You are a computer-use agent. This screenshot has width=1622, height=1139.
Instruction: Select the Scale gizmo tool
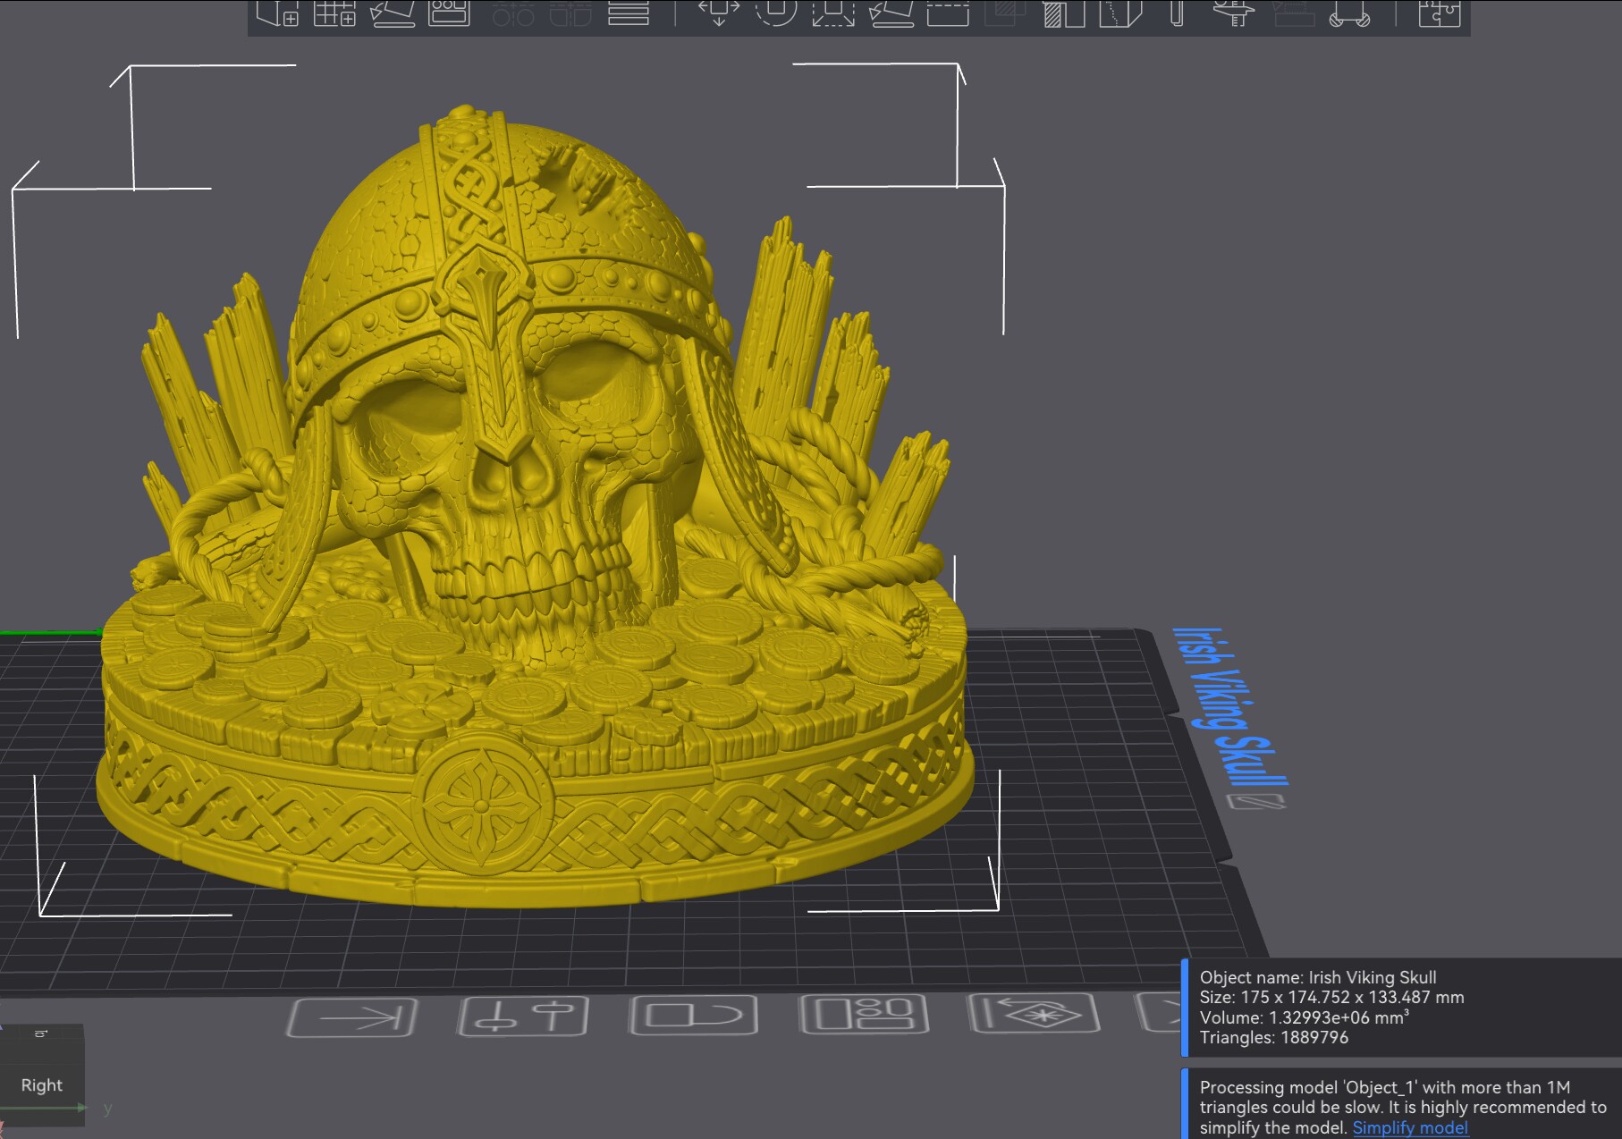(833, 13)
